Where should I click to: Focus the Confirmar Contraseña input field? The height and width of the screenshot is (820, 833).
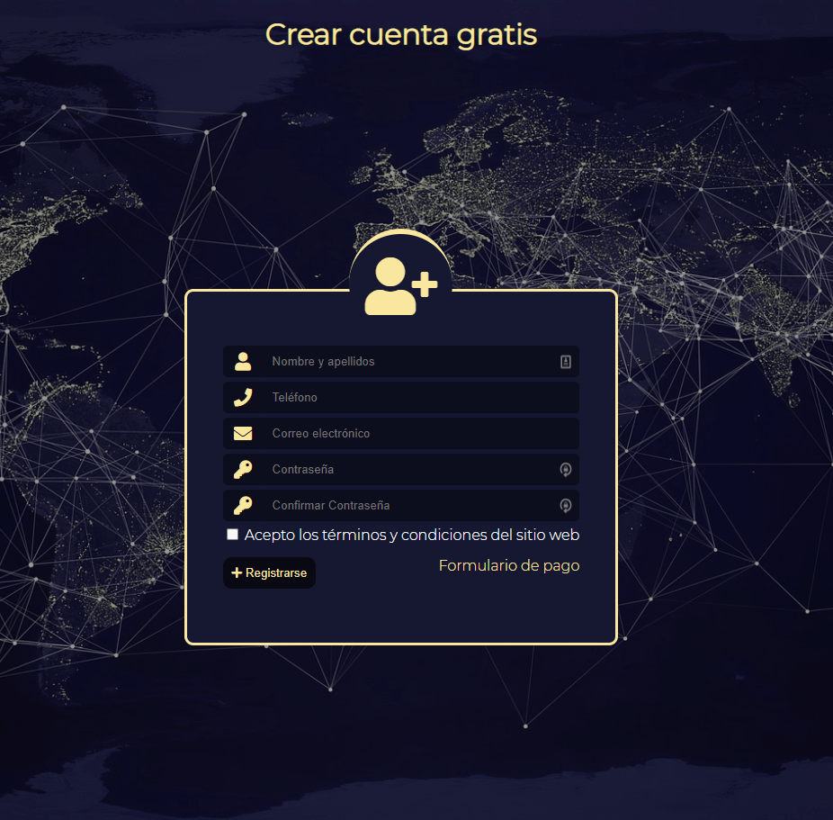point(421,505)
